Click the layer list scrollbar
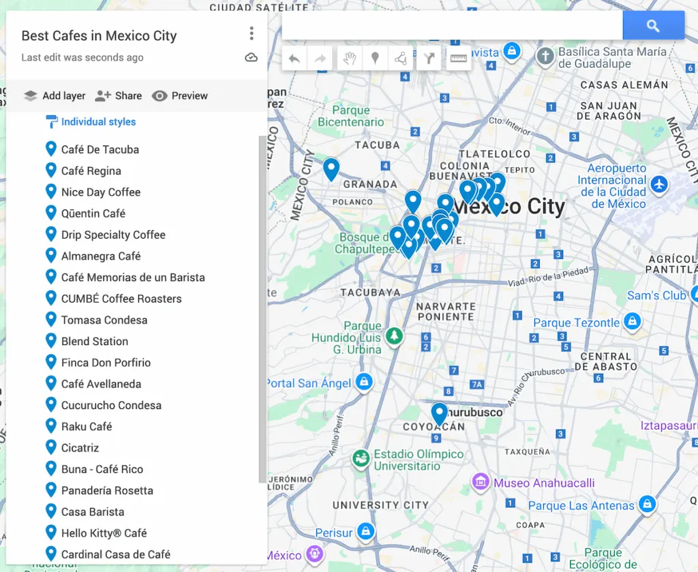The height and width of the screenshot is (572, 698). pyautogui.click(x=262, y=308)
